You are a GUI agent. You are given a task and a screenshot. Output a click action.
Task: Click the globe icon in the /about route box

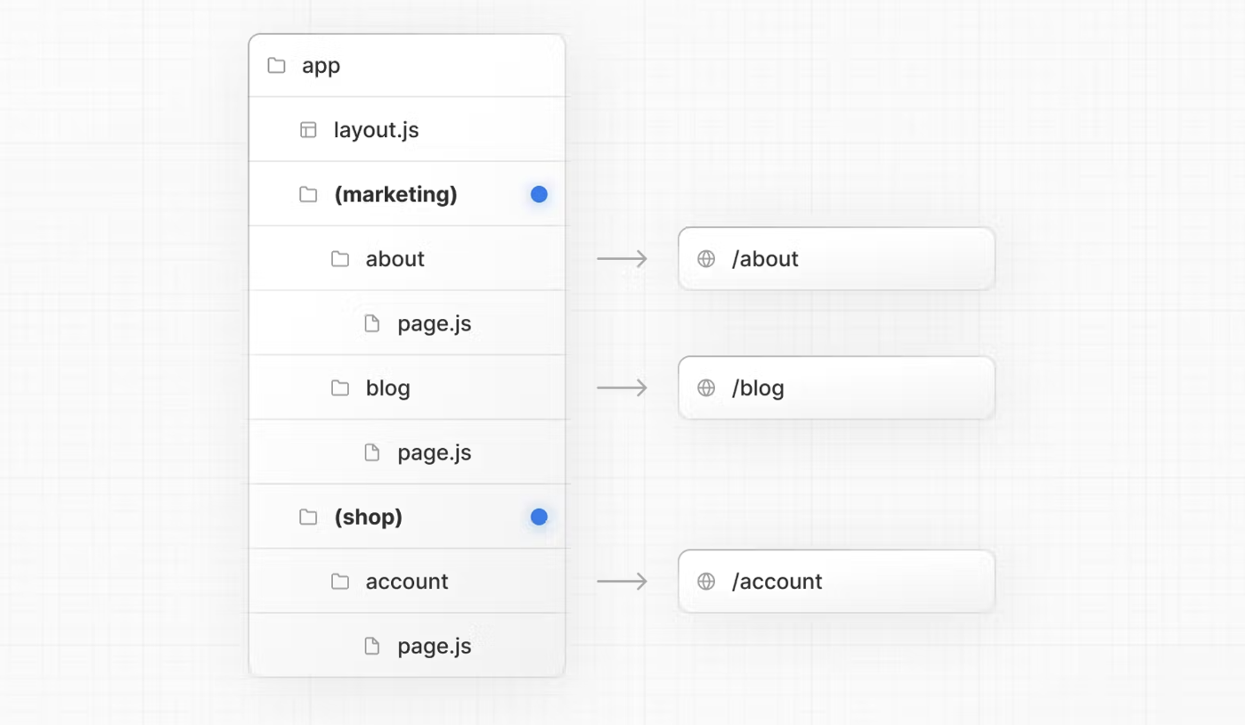(706, 259)
